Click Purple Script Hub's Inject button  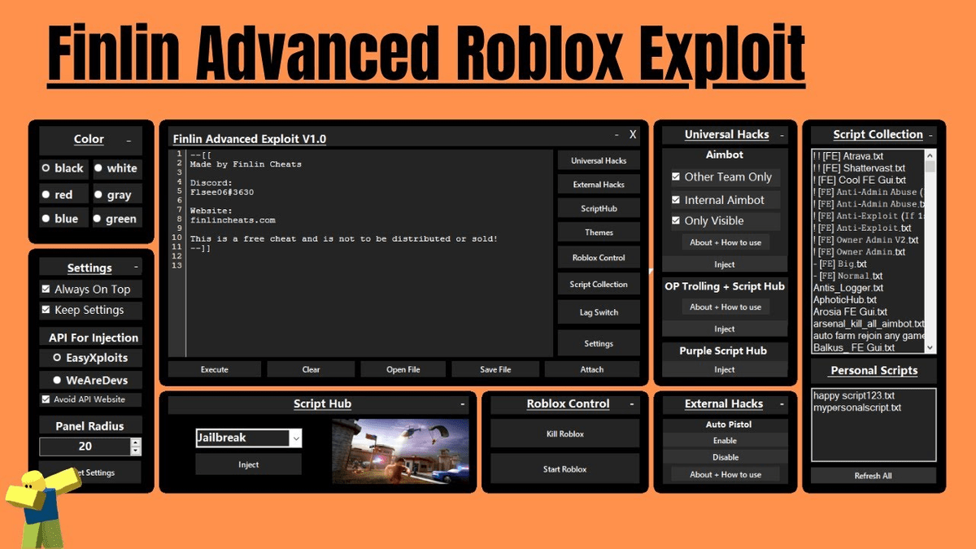click(x=725, y=369)
